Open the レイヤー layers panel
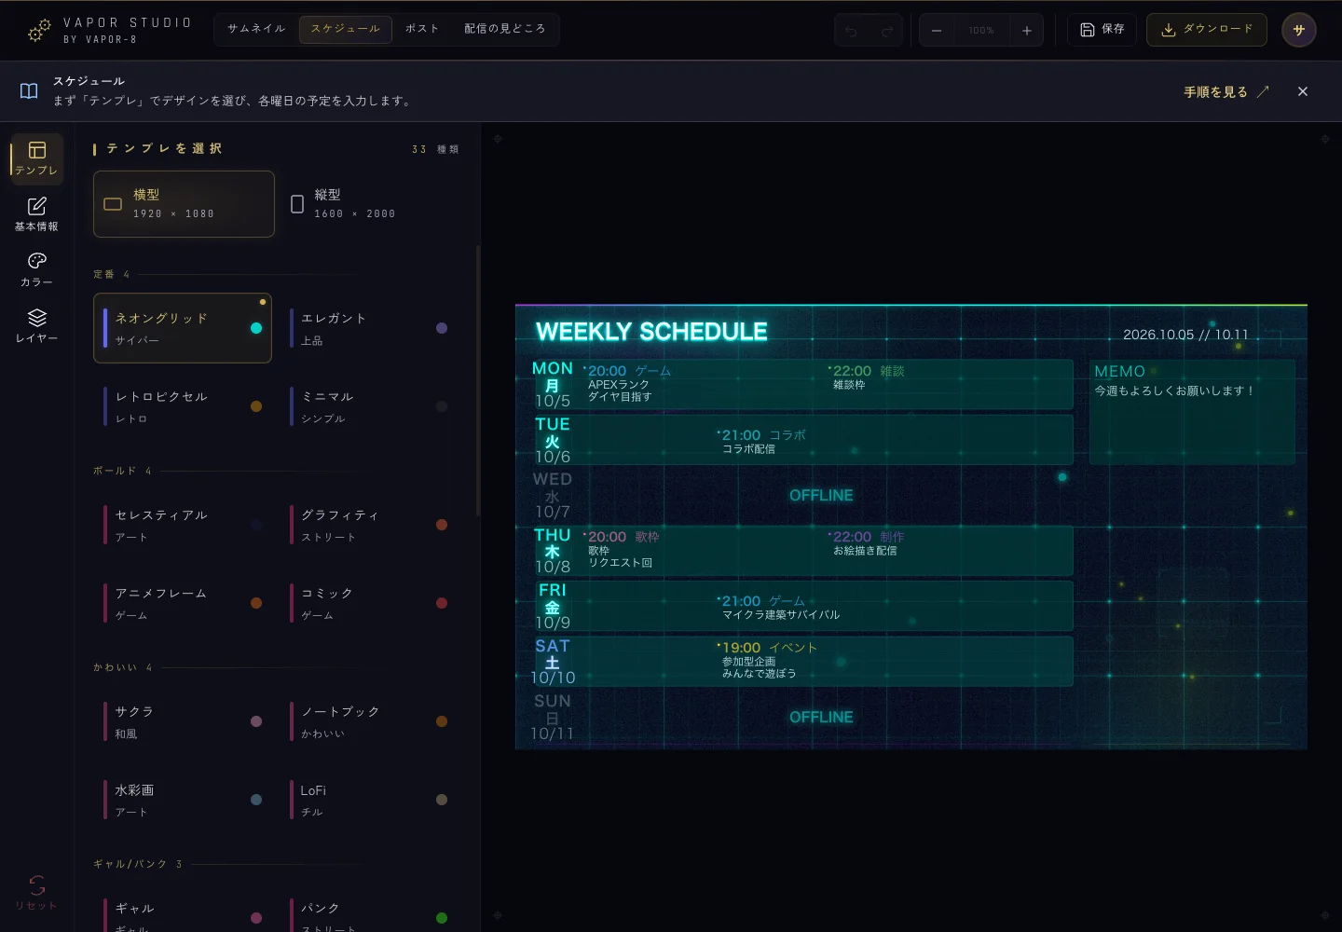 pyautogui.click(x=37, y=325)
